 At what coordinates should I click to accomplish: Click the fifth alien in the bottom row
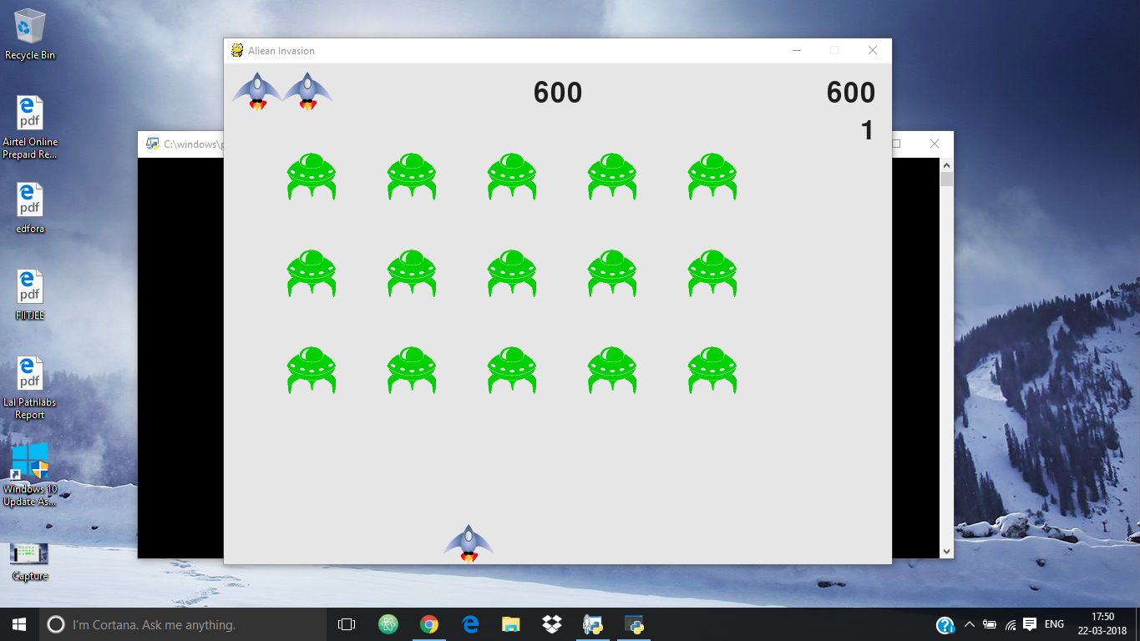click(712, 370)
